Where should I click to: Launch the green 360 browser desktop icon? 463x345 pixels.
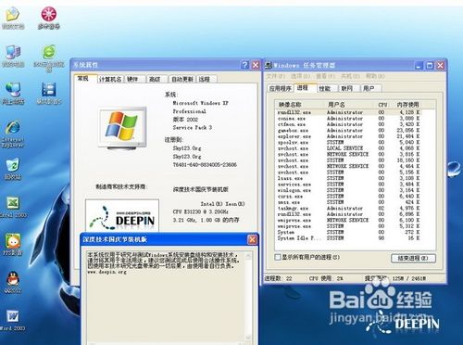[49, 57]
